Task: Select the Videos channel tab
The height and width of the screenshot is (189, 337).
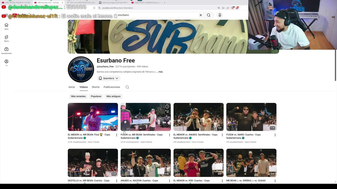Action: coord(83,87)
